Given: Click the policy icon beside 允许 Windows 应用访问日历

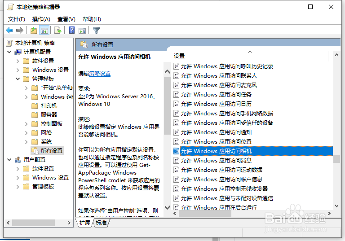Looking at the screenshot, I should coord(176,104).
